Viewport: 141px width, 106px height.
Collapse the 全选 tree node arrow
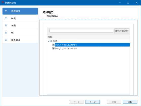point(48,41)
